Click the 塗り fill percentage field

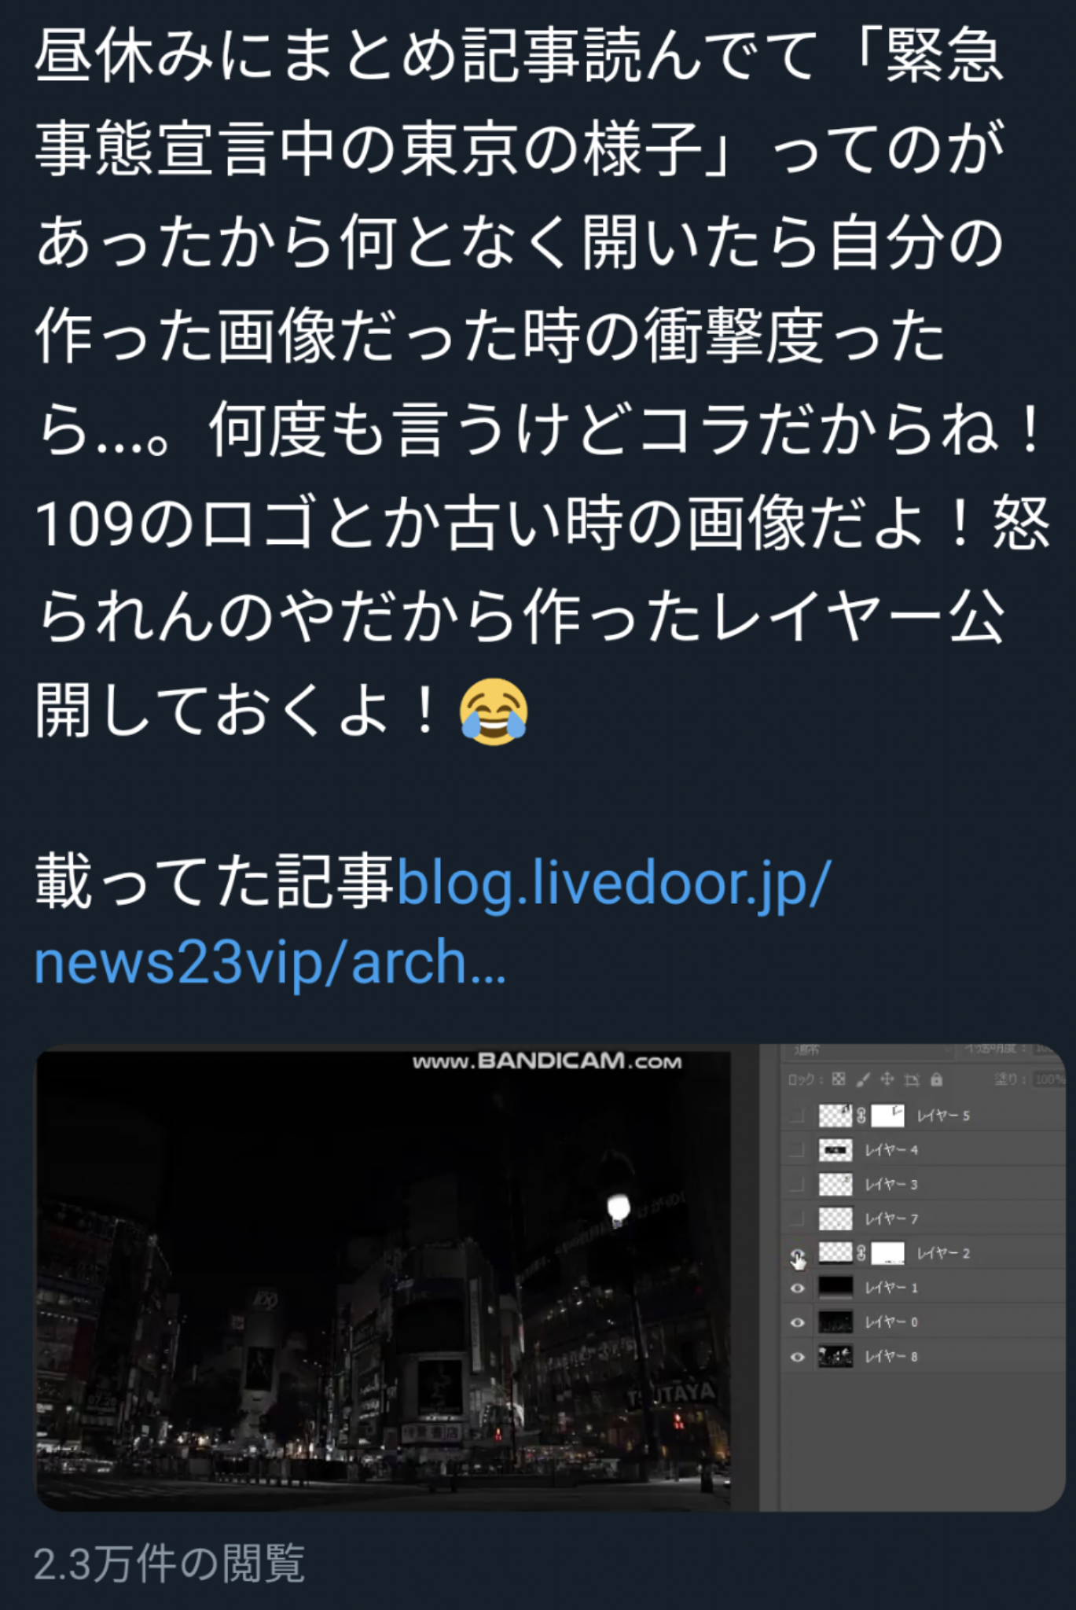coord(1048,1079)
